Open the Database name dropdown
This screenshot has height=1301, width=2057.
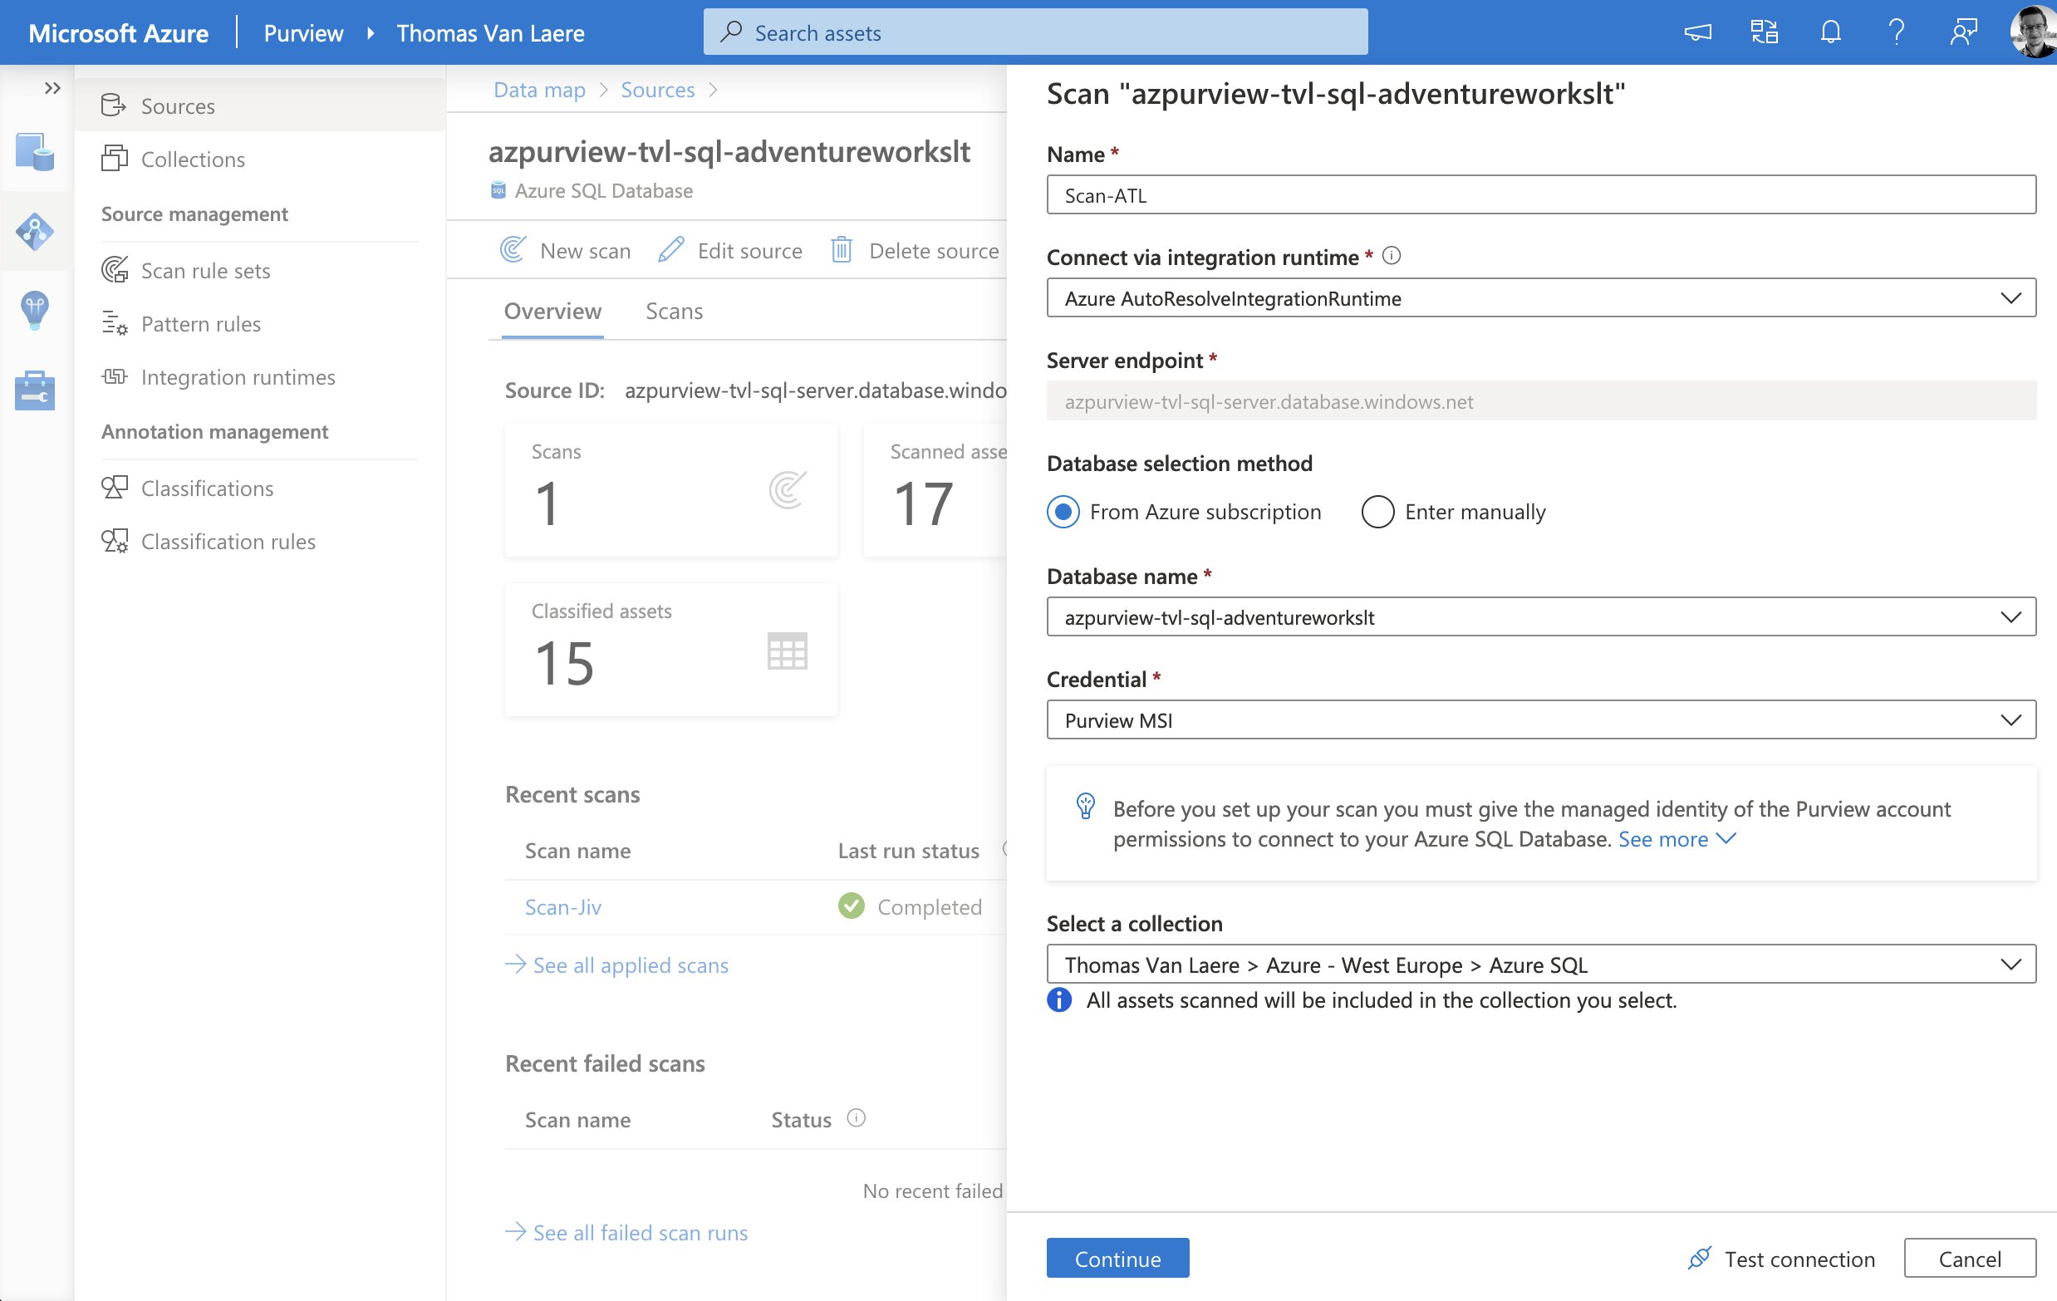[x=1541, y=616]
